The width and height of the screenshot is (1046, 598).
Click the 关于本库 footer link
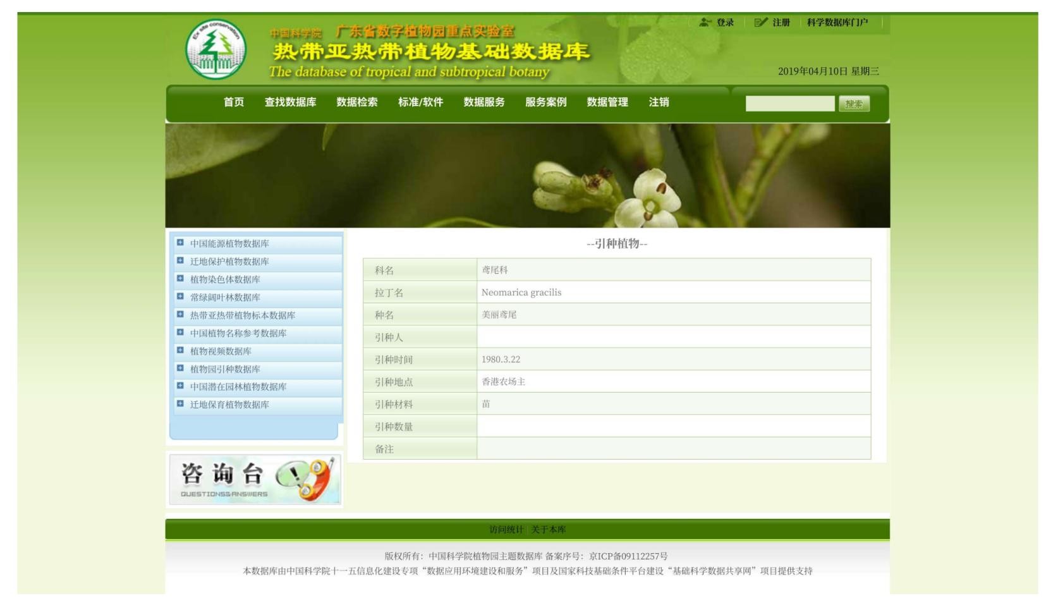pyautogui.click(x=548, y=530)
